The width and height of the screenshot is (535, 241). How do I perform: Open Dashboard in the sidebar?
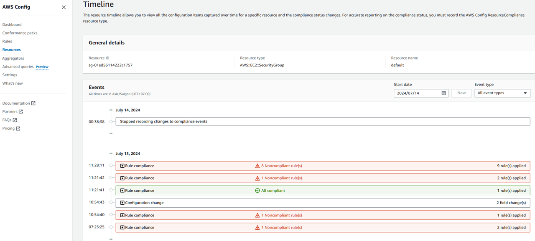pos(12,25)
